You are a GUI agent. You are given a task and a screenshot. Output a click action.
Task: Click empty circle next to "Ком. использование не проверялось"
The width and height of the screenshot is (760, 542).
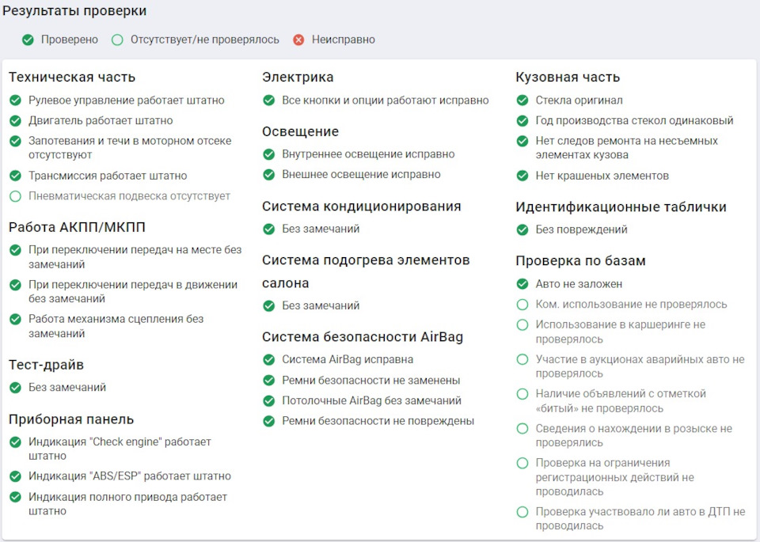tap(522, 305)
